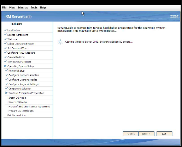
Task: Open the Tools menu
Action: 34,7
